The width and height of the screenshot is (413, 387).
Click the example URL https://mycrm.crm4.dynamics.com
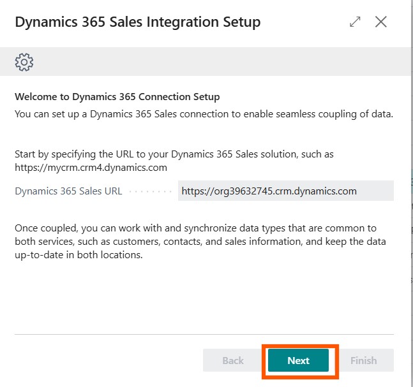[91, 168]
